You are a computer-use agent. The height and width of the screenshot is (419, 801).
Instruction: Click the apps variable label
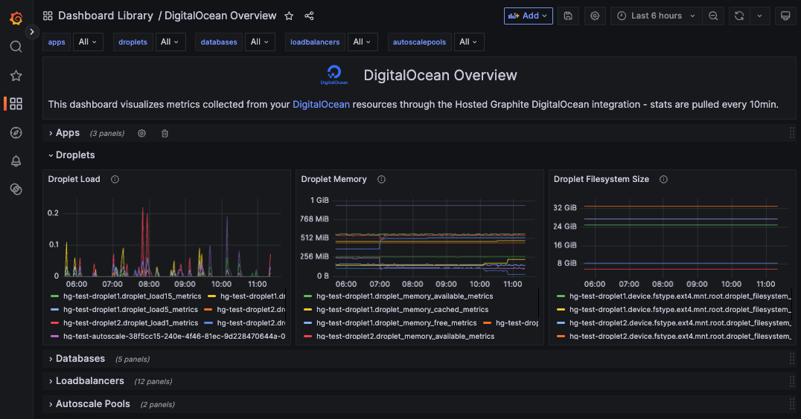56,42
